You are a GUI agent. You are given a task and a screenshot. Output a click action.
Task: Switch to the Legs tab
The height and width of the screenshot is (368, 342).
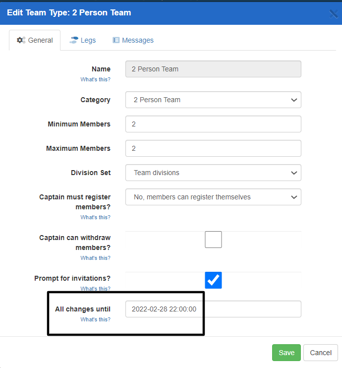click(x=83, y=40)
